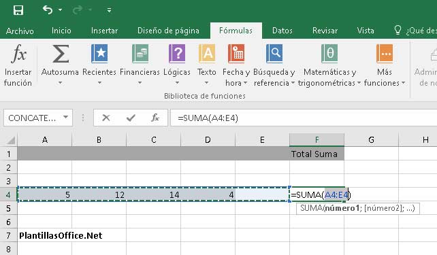The height and width of the screenshot is (255, 437).
Task: Expand the Recientes dropdown arrow
Action: 99,83
